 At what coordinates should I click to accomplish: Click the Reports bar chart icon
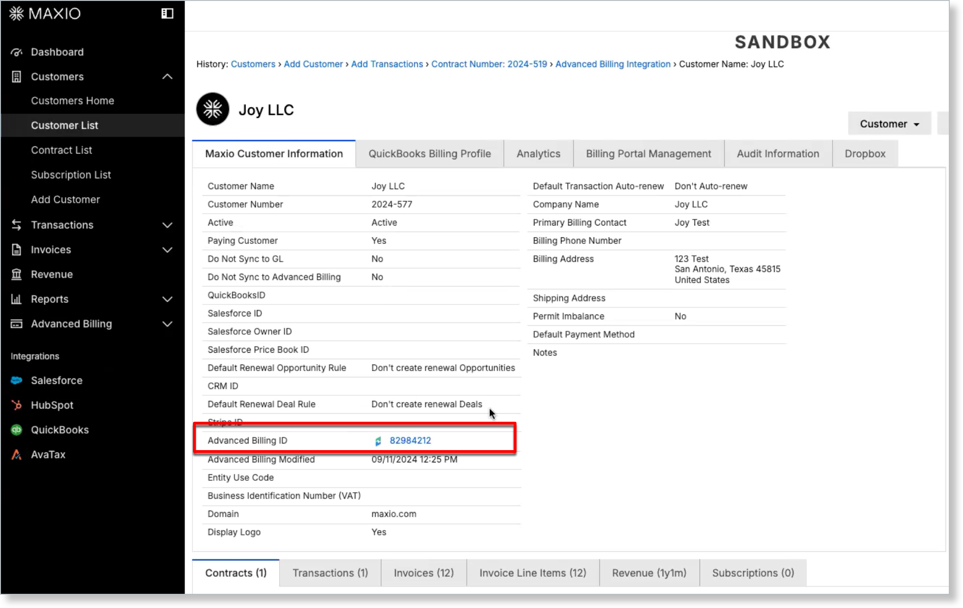(x=17, y=299)
